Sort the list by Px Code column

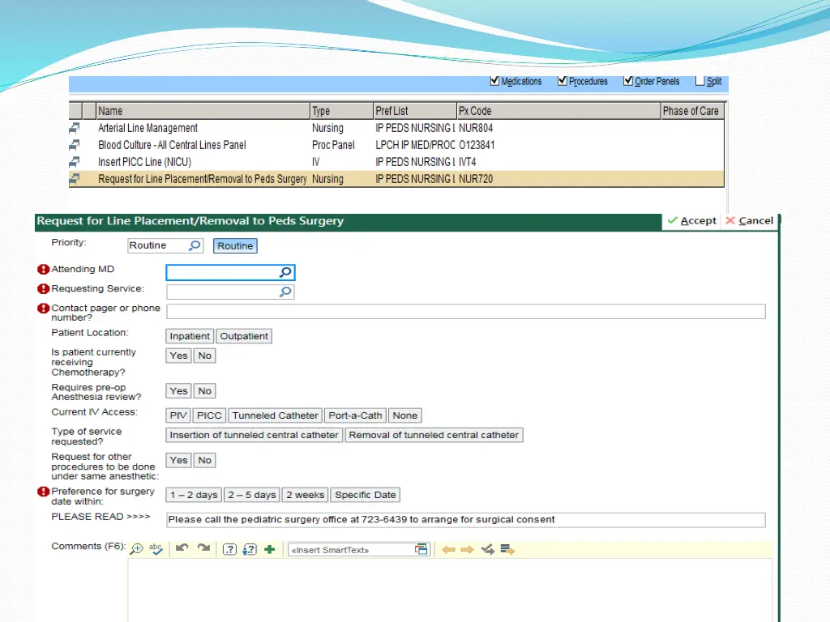coord(558,111)
